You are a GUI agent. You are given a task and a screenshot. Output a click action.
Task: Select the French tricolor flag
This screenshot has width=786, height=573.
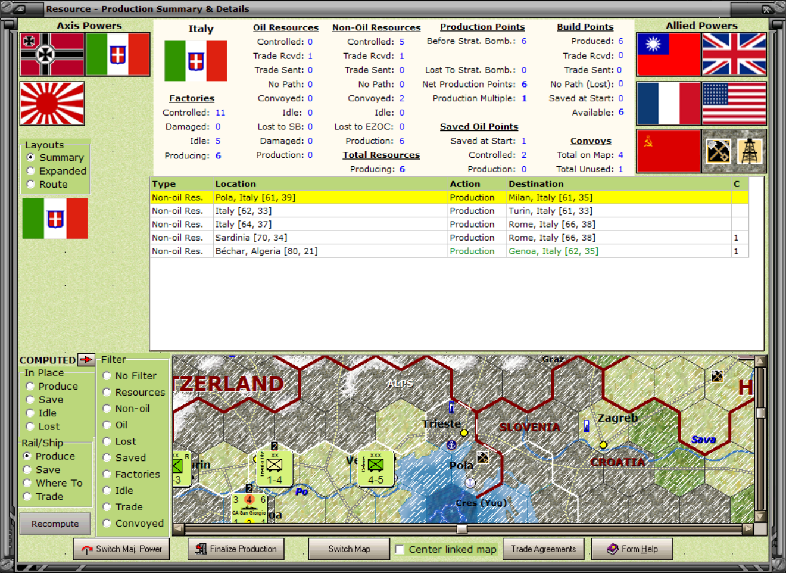[x=669, y=104]
